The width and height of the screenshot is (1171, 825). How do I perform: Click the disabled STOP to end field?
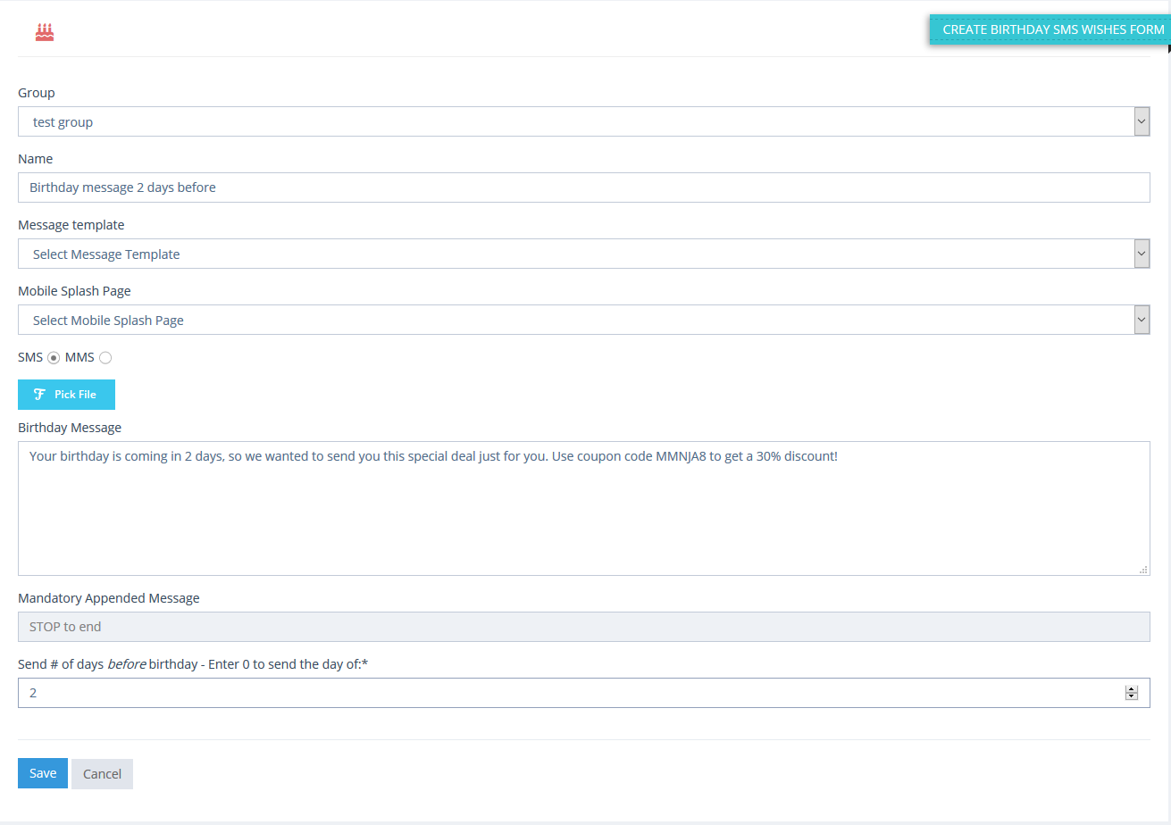click(x=583, y=627)
